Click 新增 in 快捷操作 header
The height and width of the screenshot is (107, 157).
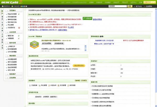pyautogui.click(x=78, y=81)
